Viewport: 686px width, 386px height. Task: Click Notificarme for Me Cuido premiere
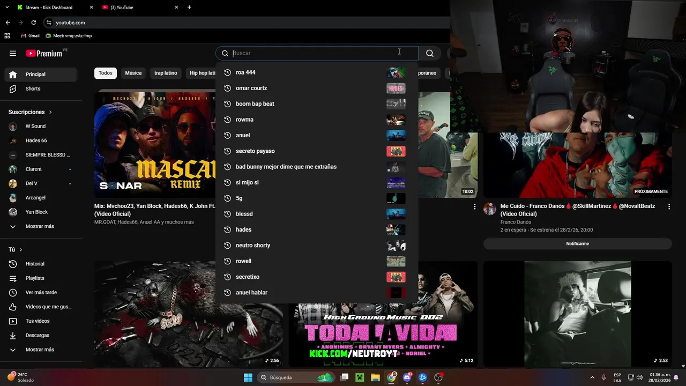(x=577, y=243)
